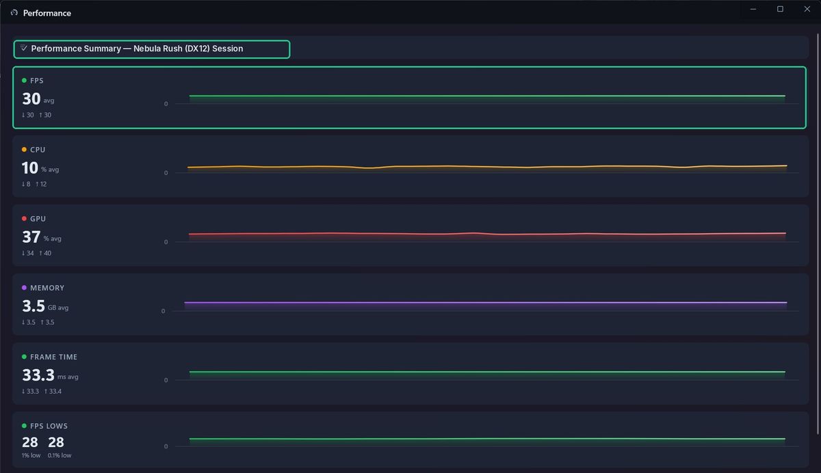Screen dimensions: 821x473
Task: Click the '3.5 GB avg' memory value
Action: click(x=45, y=306)
